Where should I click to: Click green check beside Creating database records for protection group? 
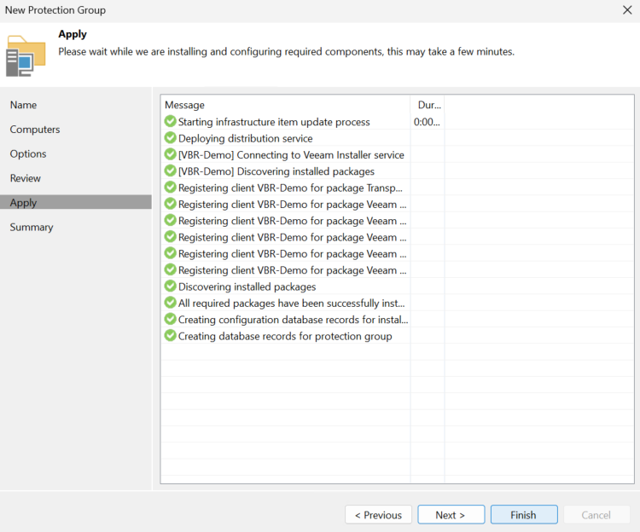coord(170,336)
